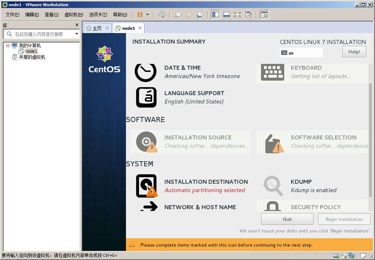Click the CENTOS LINUX 7 INSTALLATION title
The width and height of the screenshot is (375, 260).
tap(323, 42)
